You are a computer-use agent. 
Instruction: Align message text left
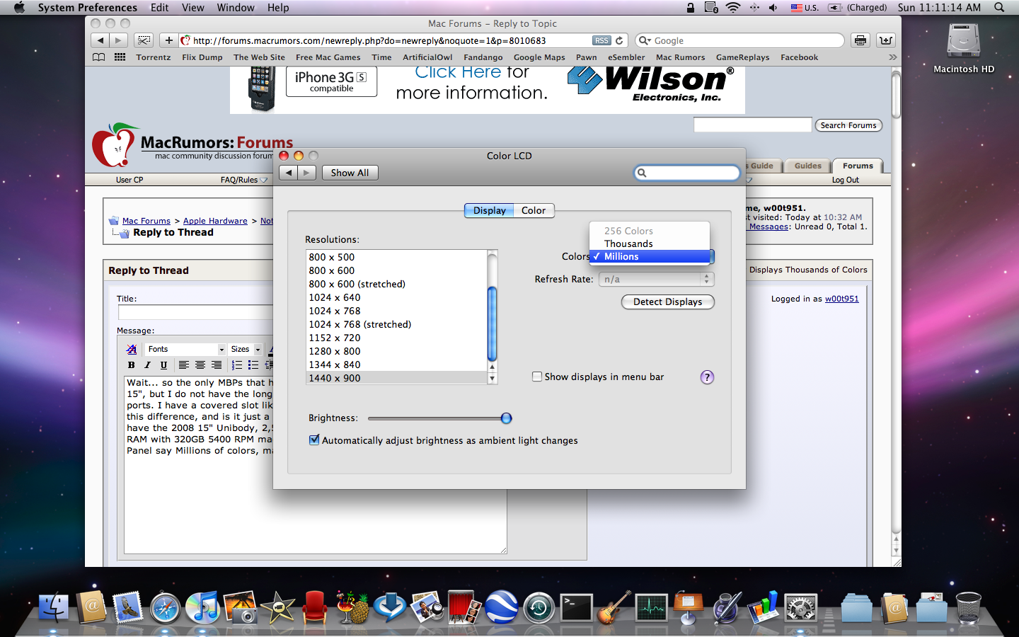[x=184, y=365]
